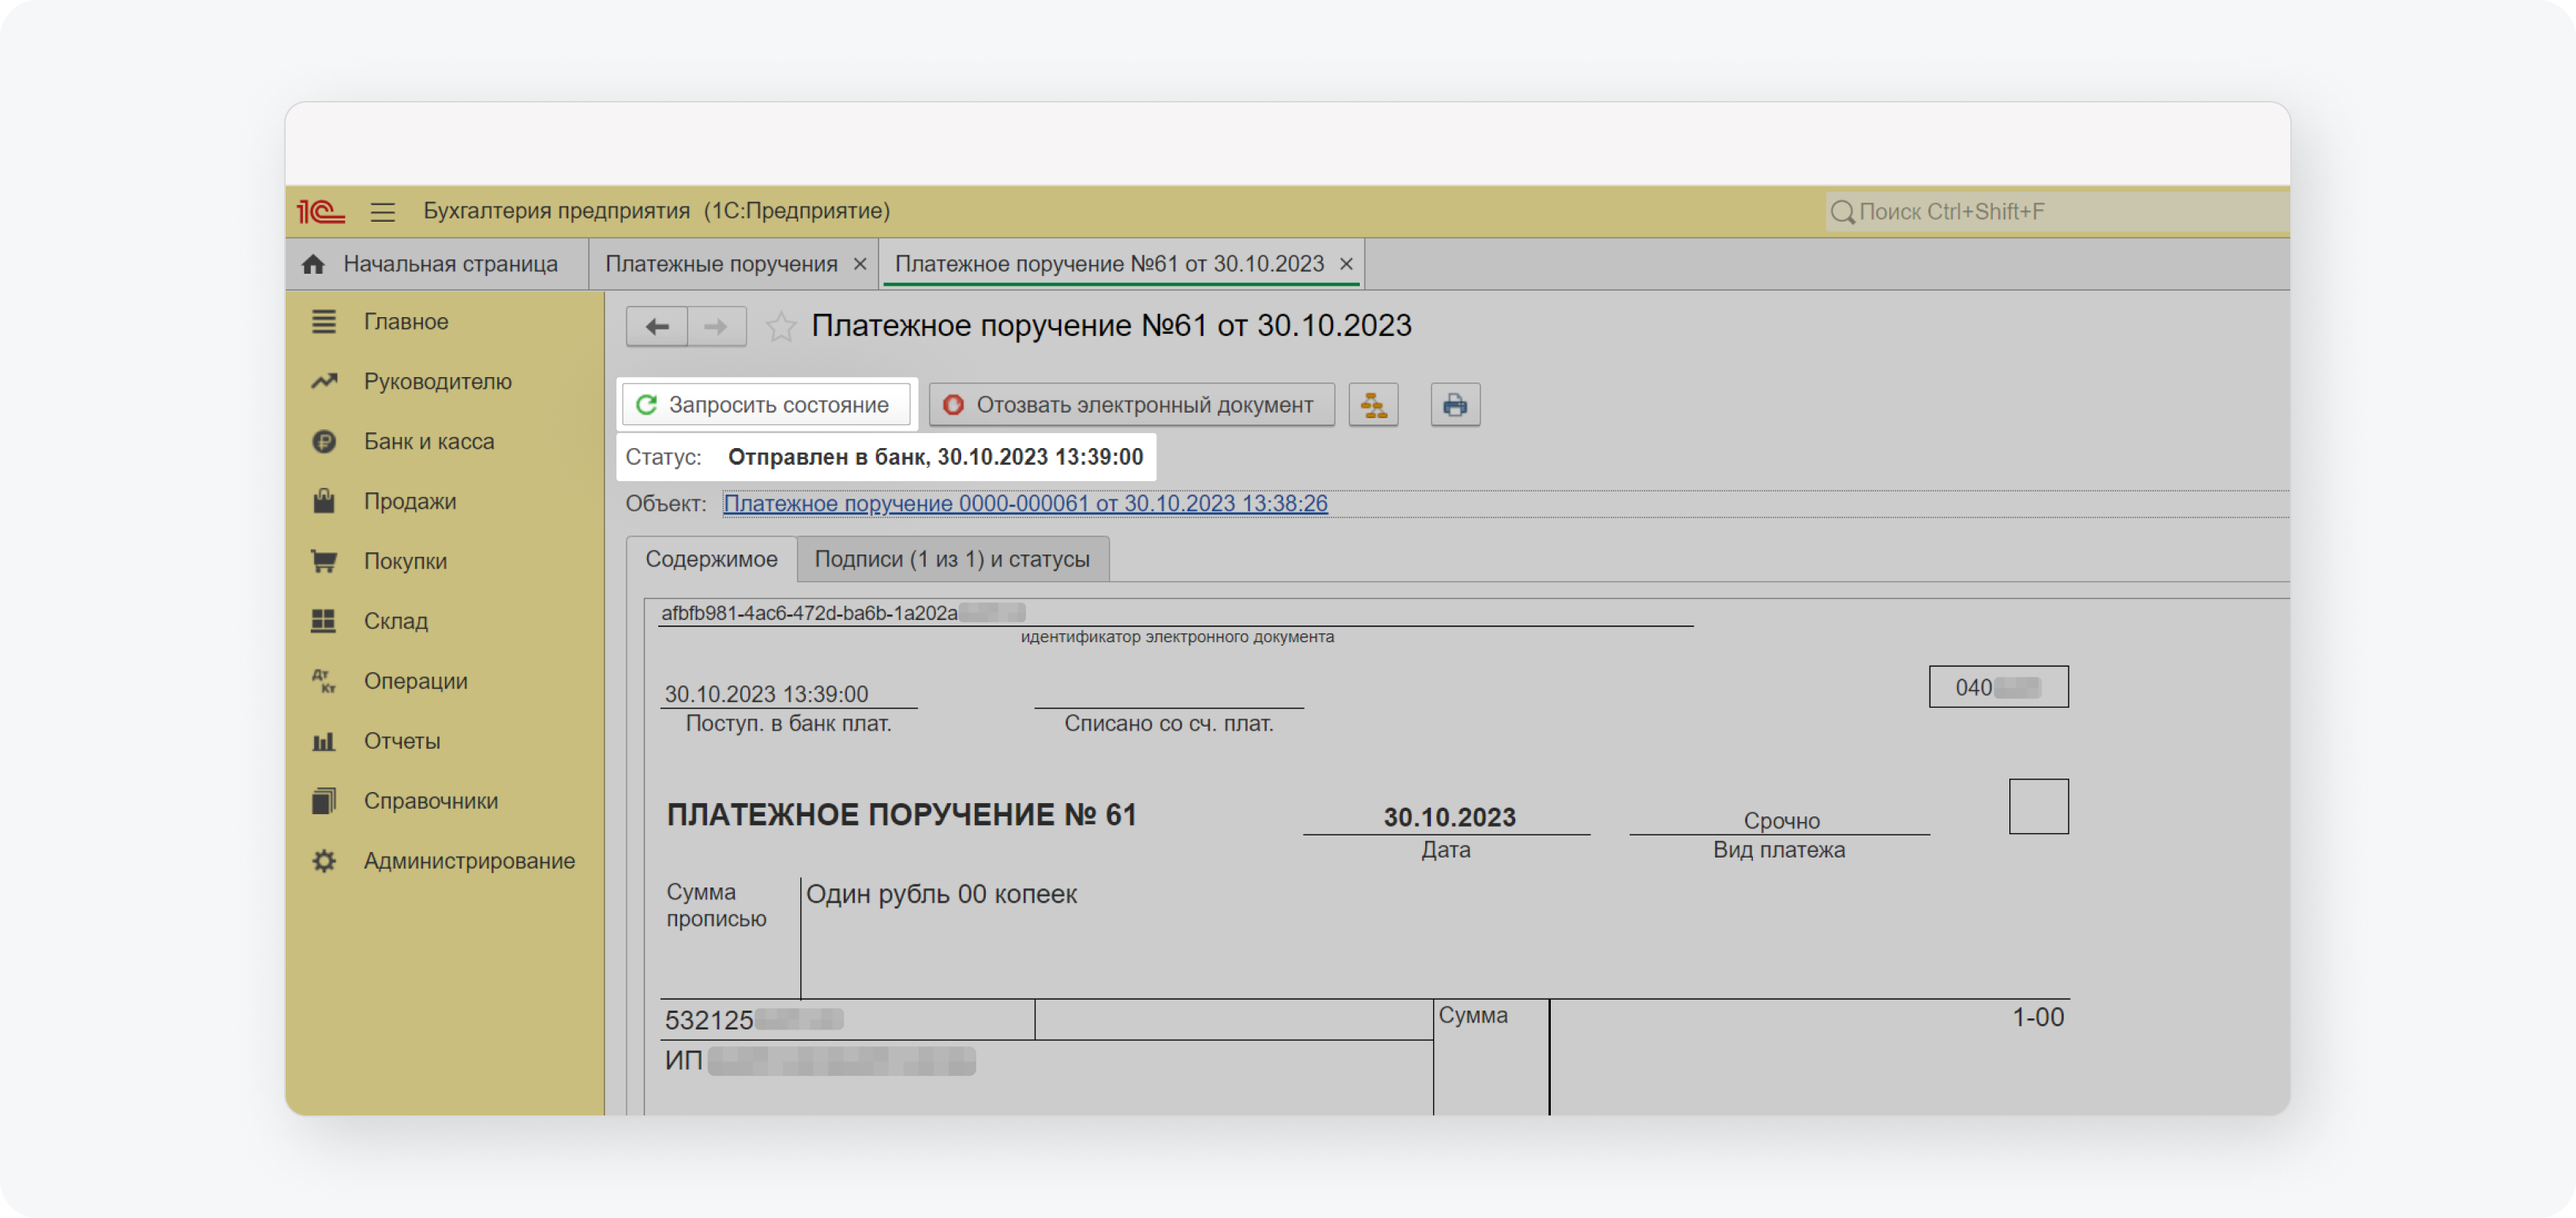Click the printer icon button

click(x=1455, y=405)
